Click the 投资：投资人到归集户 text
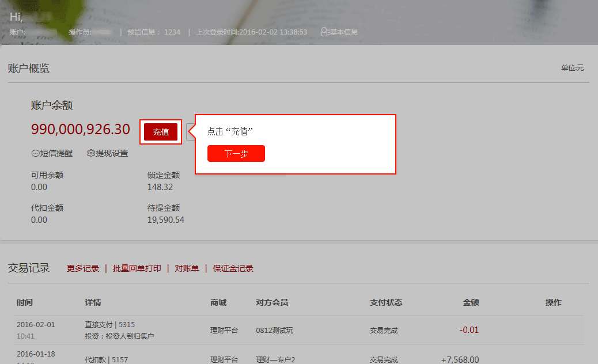598x364 pixels. click(119, 336)
